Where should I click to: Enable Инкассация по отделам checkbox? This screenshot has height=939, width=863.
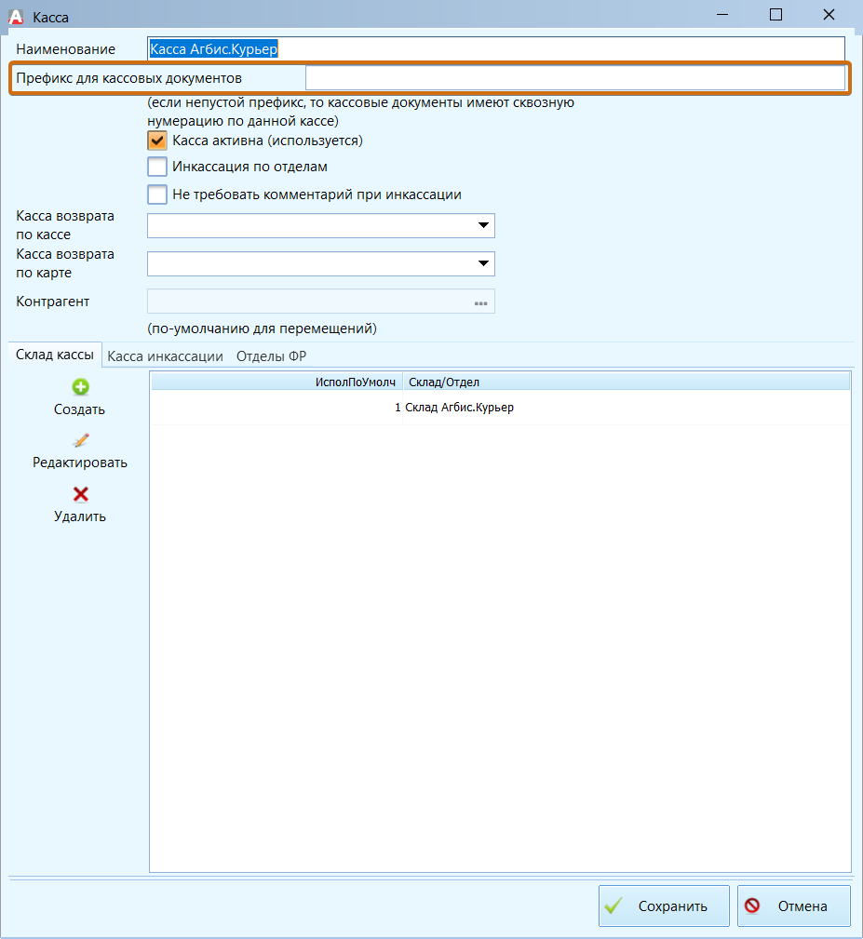click(157, 167)
